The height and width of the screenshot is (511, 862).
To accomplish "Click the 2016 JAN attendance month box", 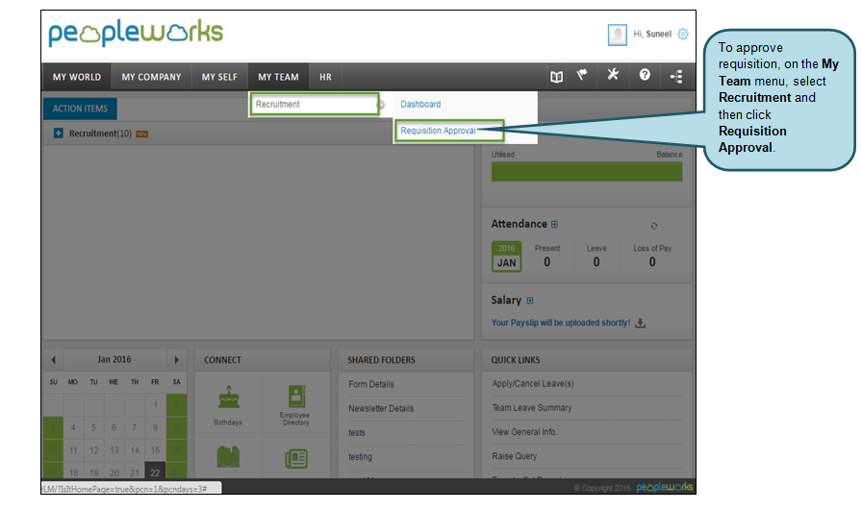I will pyautogui.click(x=506, y=256).
